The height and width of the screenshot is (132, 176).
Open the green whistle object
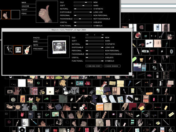46,99
